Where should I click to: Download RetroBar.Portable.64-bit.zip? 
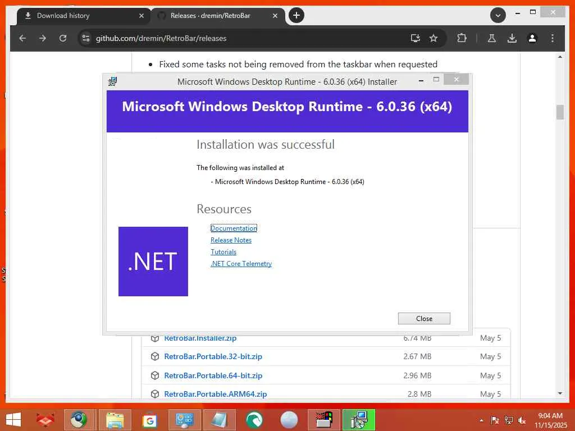213,375
